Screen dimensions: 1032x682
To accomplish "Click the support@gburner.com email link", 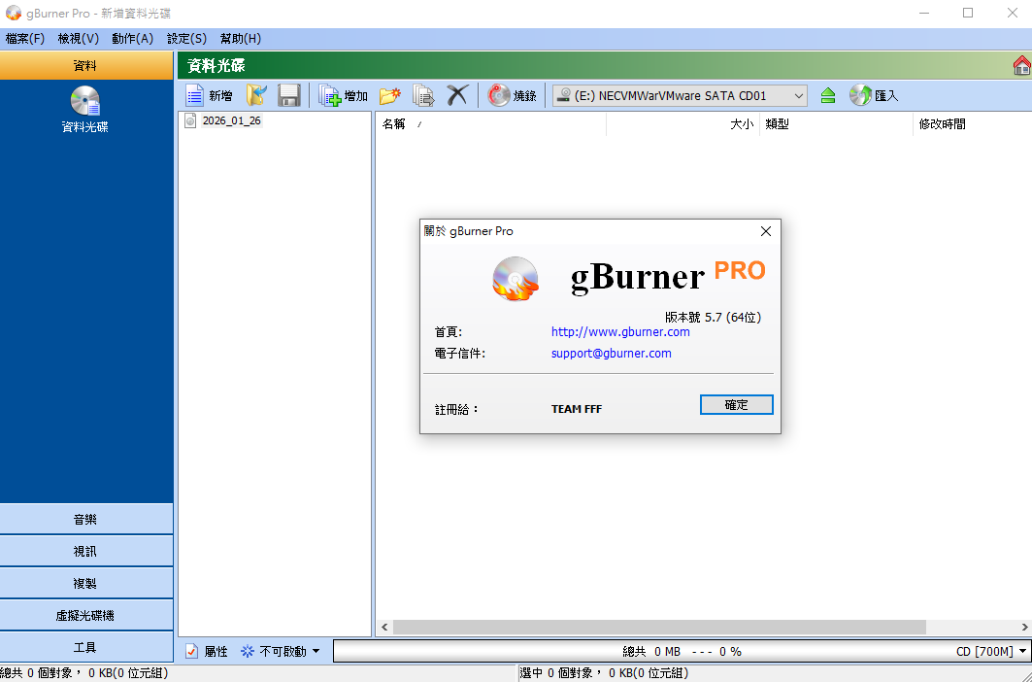I will (611, 354).
